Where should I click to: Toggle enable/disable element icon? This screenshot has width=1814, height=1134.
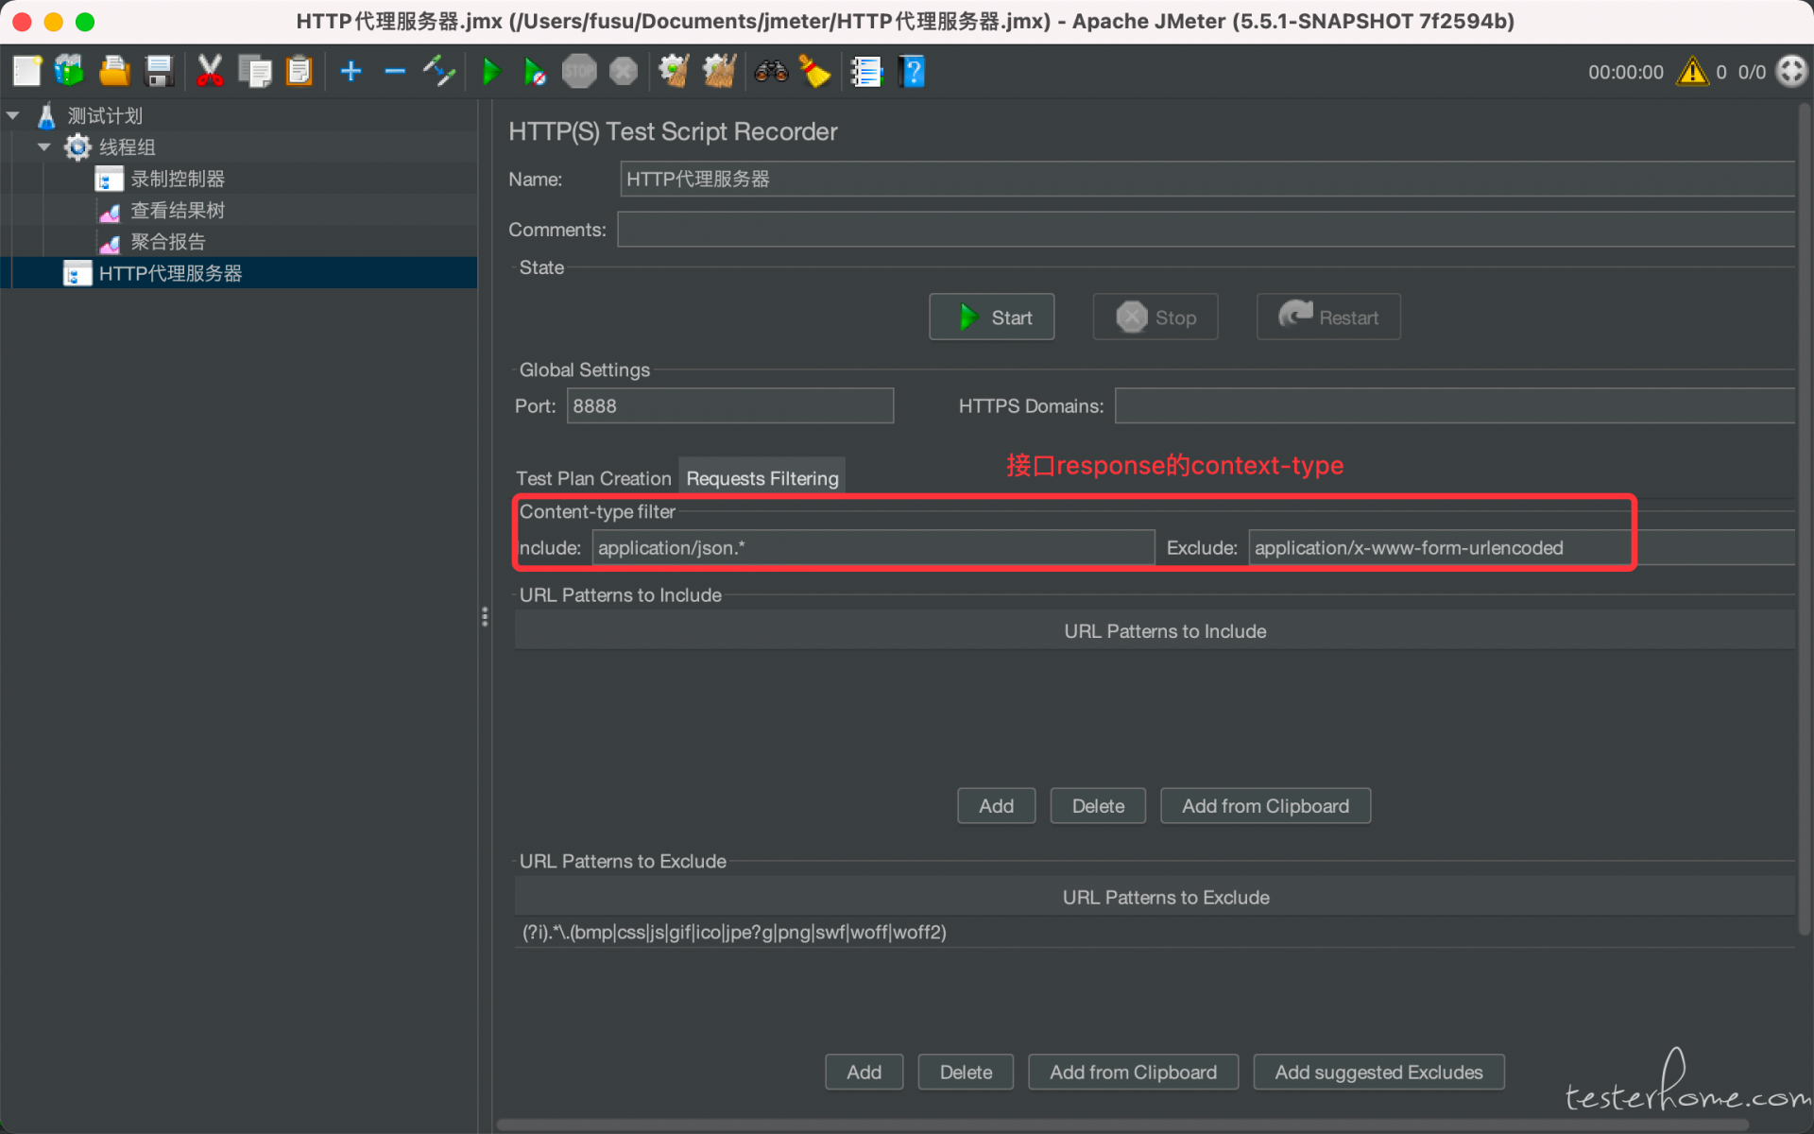pos(439,72)
